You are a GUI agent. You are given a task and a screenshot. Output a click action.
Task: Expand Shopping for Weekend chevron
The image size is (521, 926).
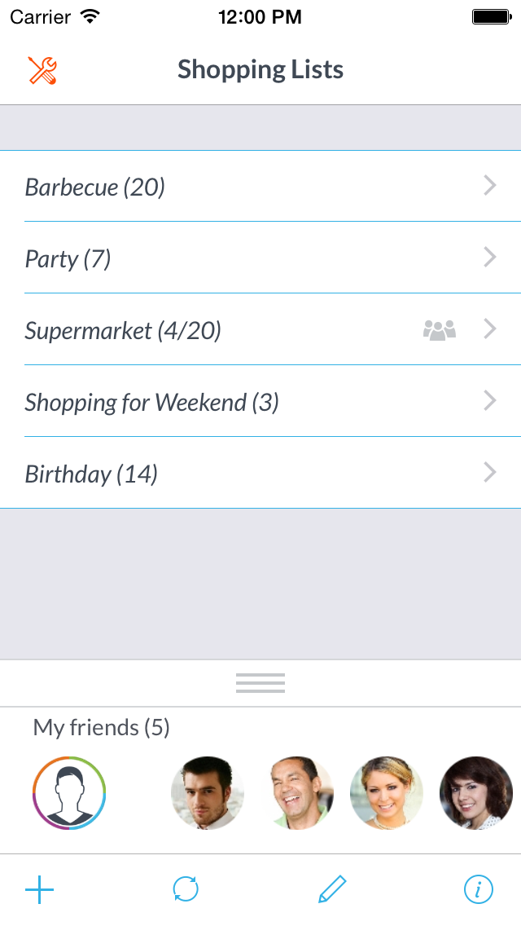pos(490,401)
